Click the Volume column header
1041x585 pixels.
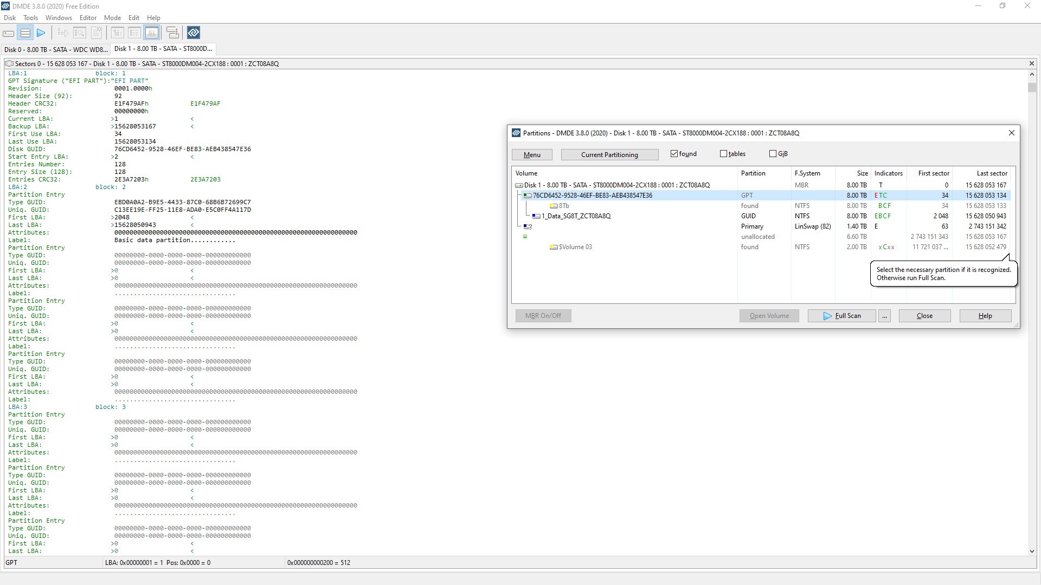pos(625,173)
